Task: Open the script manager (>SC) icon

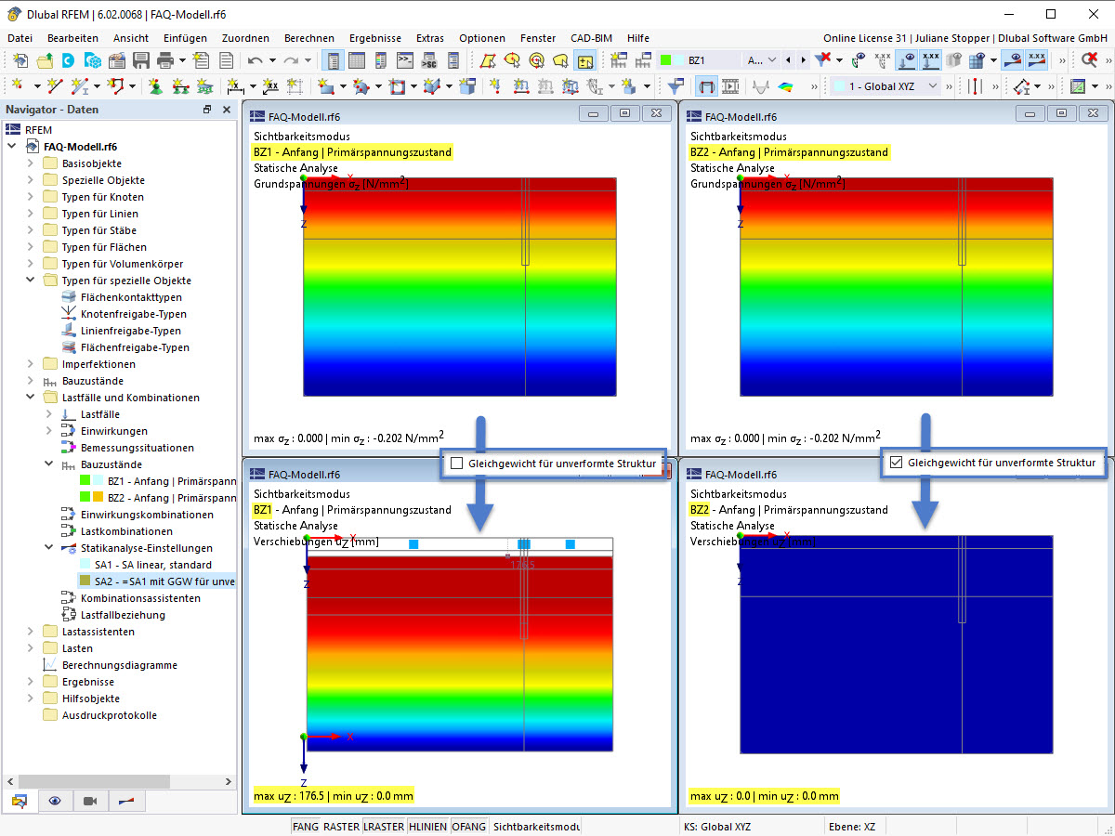Action: [429, 60]
